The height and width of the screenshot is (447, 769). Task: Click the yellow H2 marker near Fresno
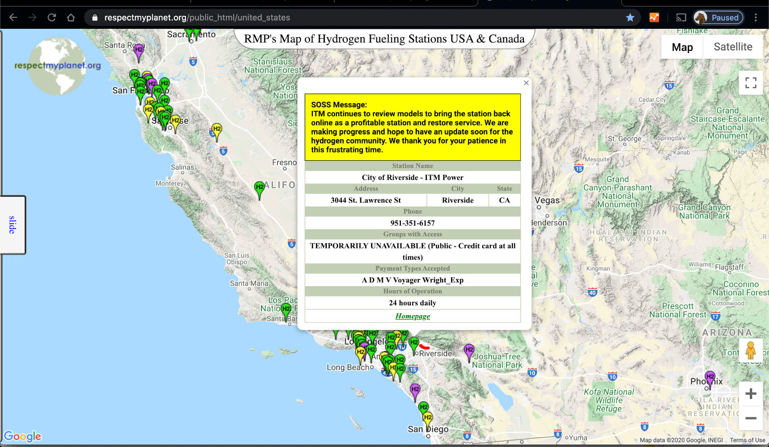pos(216,129)
